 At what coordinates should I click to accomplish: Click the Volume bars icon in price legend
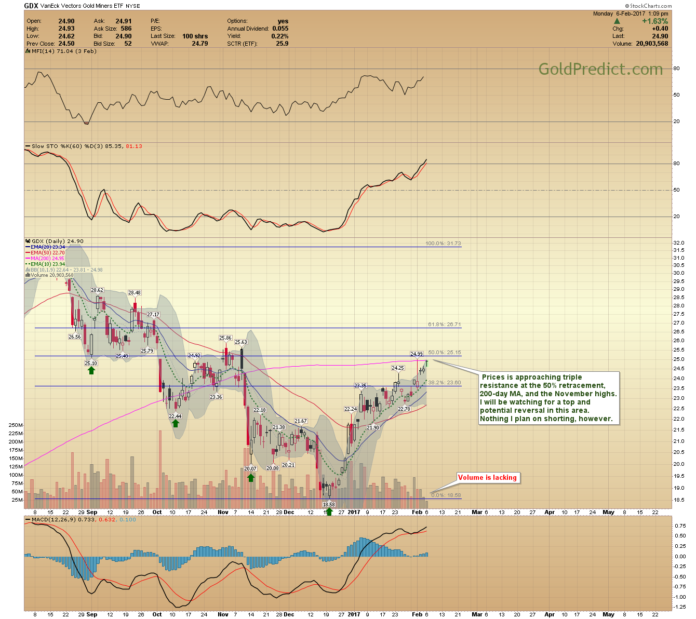[x=28, y=275]
